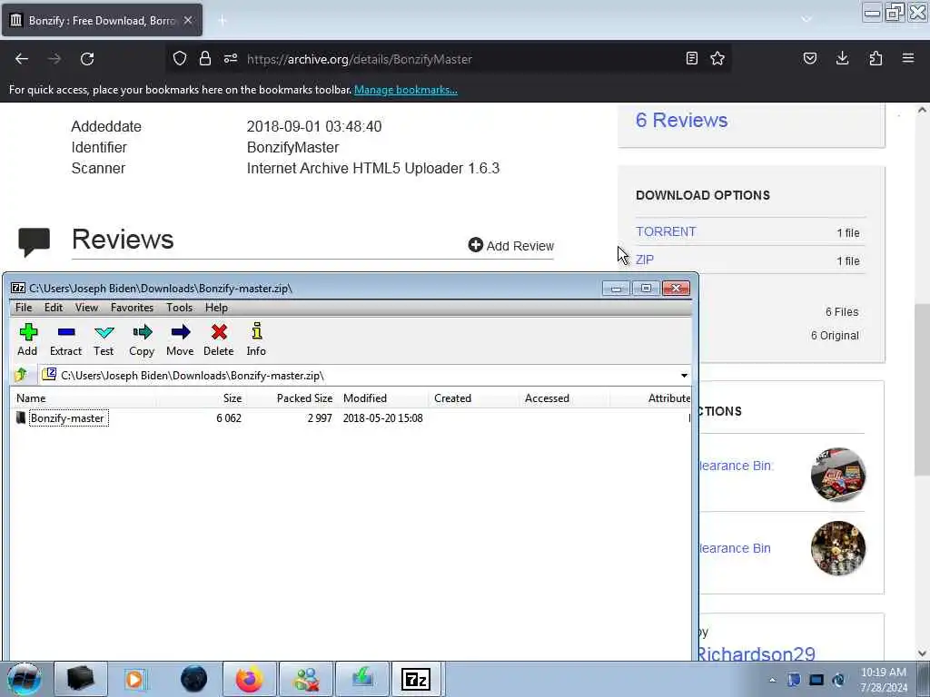Show hidden system tray icons

point(772,680)
